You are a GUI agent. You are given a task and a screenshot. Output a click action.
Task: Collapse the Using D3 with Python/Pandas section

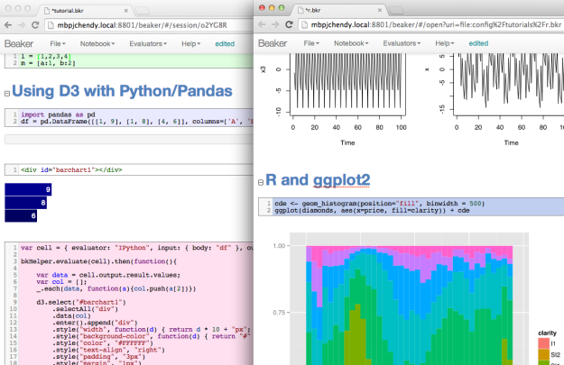tap(7, 94)
